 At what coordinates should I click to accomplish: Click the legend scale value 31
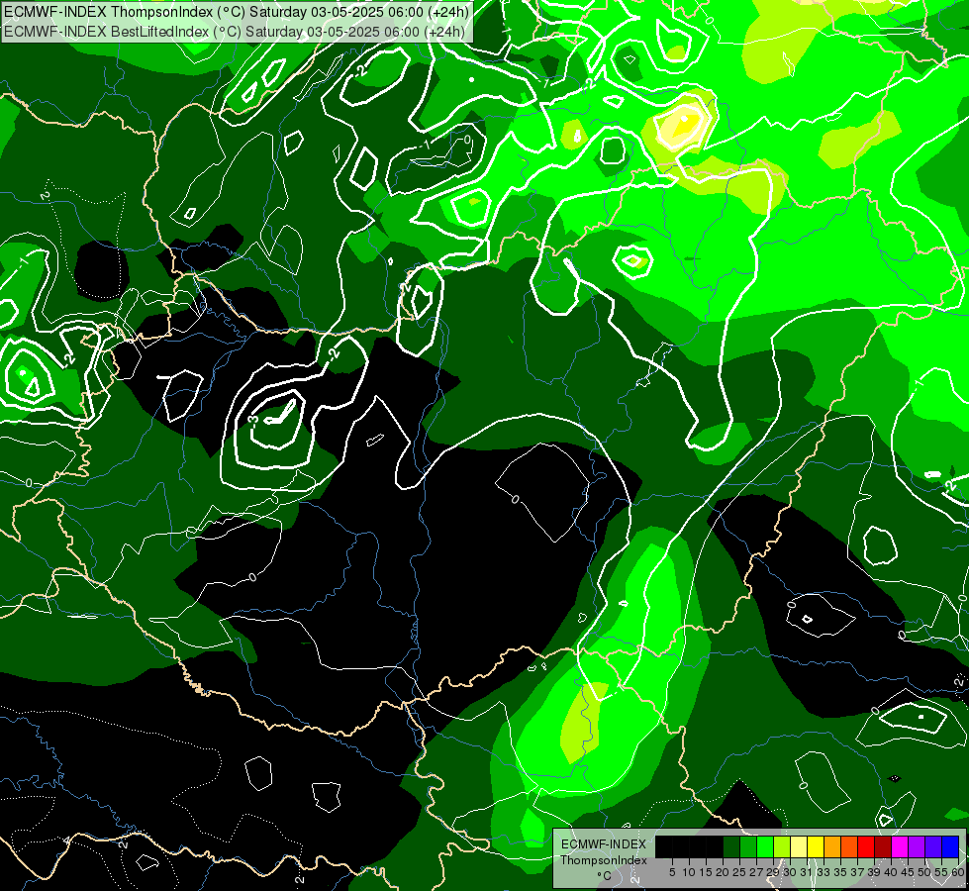[x=807, y=872]
